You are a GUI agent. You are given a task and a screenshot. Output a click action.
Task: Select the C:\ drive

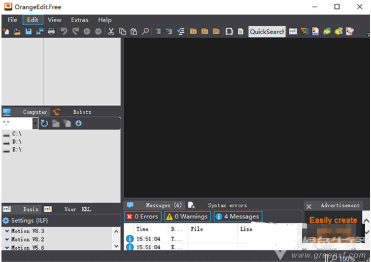pos(12,134)
